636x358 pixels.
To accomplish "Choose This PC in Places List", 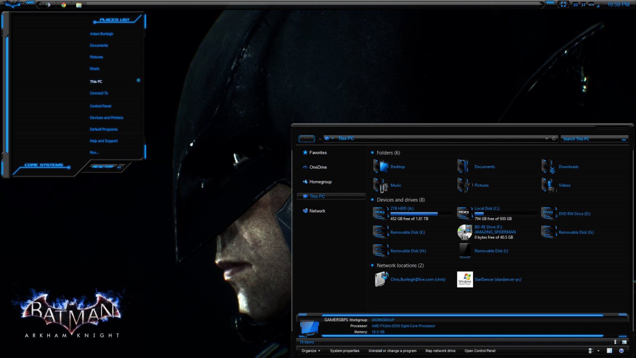I will [96, 82].
